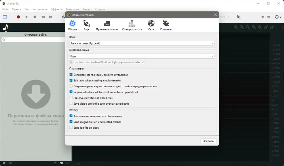
Task: Open the Сеть network settings icon
Action: click(151, 23)
